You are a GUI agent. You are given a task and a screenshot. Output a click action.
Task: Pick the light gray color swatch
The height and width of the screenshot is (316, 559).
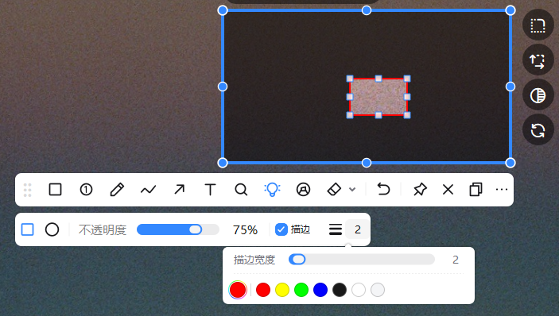tap(378, 290)
